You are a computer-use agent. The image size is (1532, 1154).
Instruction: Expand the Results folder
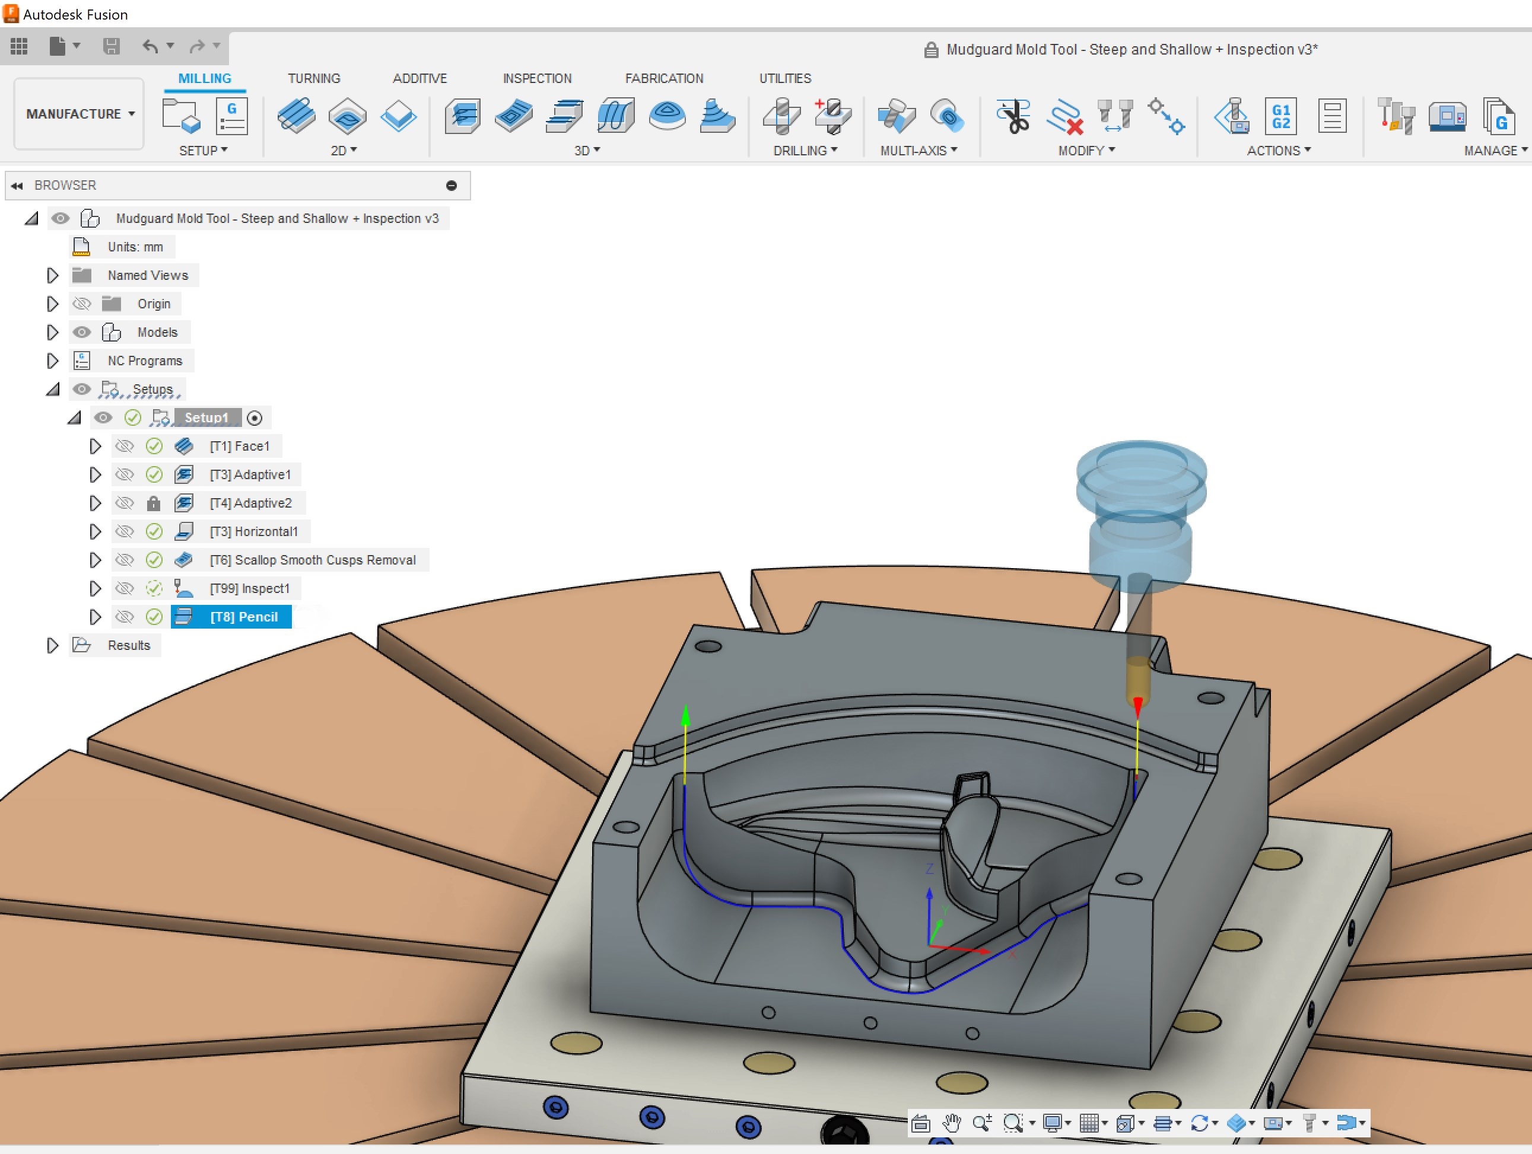tap(52, 645)
